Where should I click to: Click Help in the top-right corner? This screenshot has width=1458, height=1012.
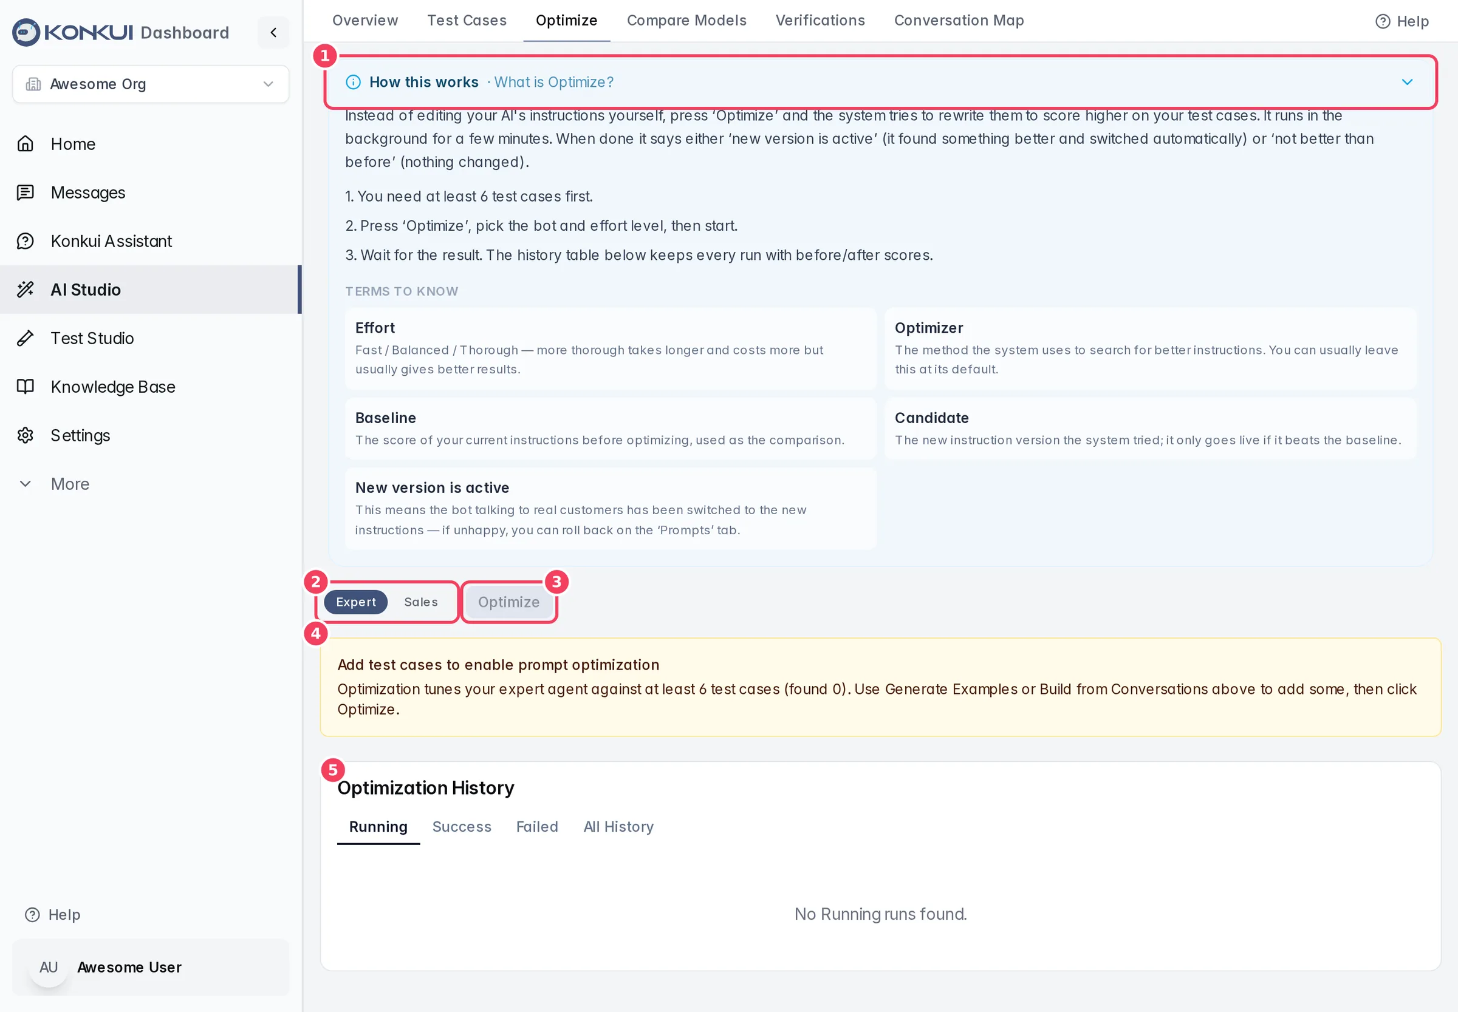click(x=1402, y=21)
